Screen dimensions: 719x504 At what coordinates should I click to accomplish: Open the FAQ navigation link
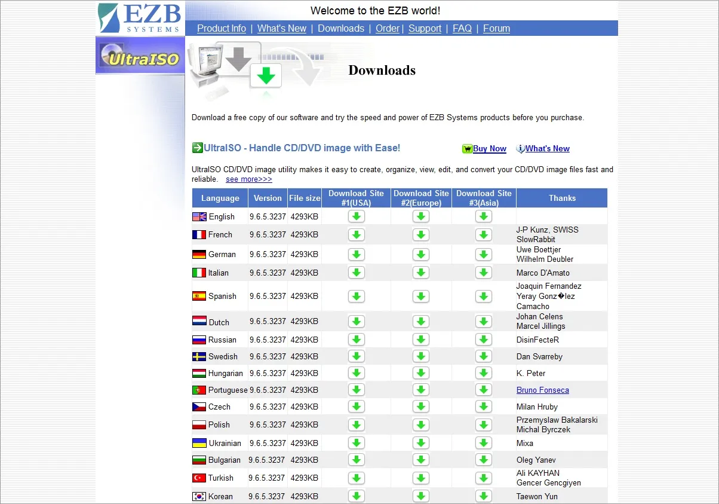pos(462,28)
